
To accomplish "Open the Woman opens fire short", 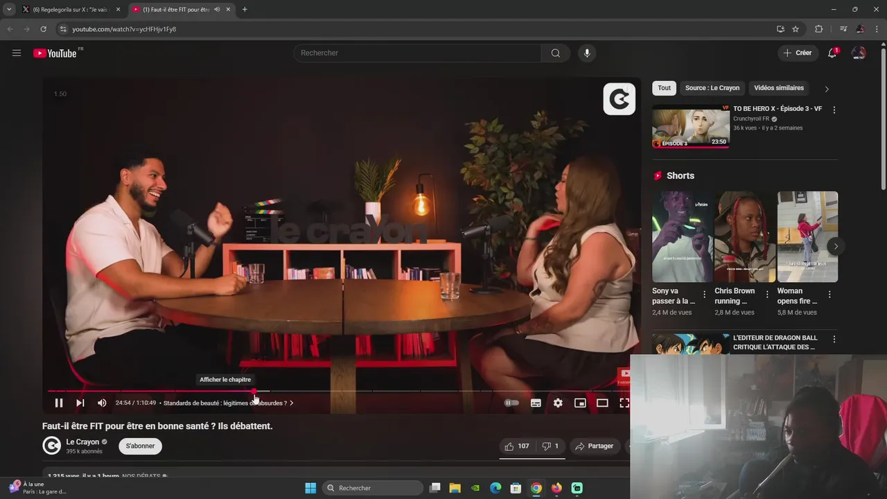I will pyautogui.click(x=807, y=236).
